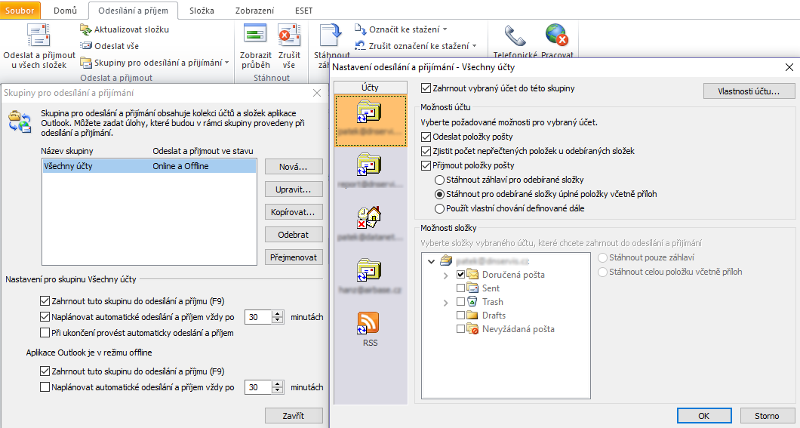Screen dimensions: 800x428
Task: Click the Odeslat a přijmout u všech složek icon
Action: (x=38, y=35)
